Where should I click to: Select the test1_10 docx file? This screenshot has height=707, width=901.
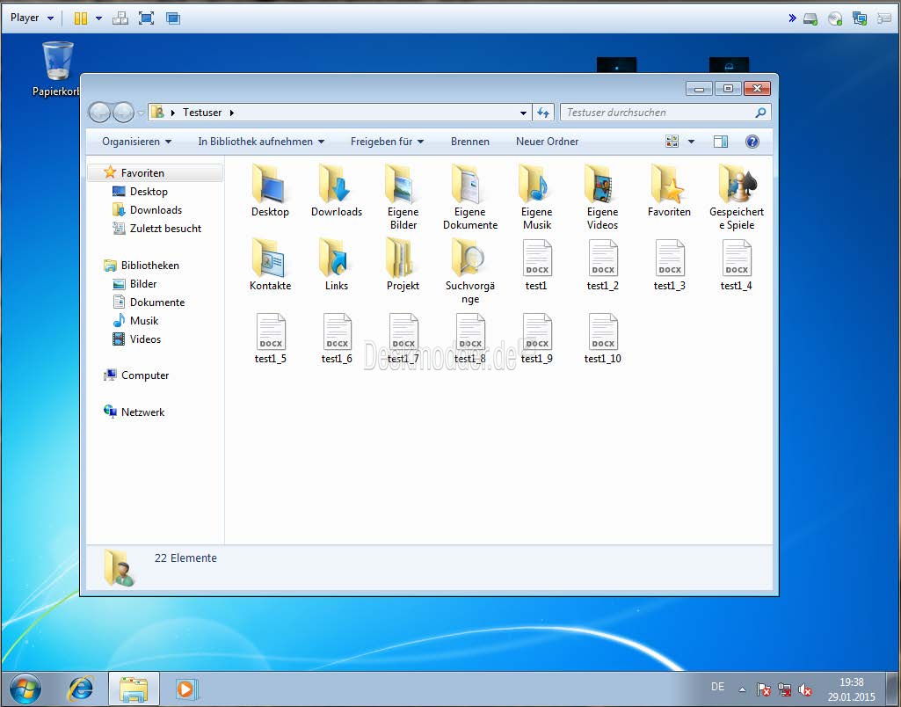point(603,339)
